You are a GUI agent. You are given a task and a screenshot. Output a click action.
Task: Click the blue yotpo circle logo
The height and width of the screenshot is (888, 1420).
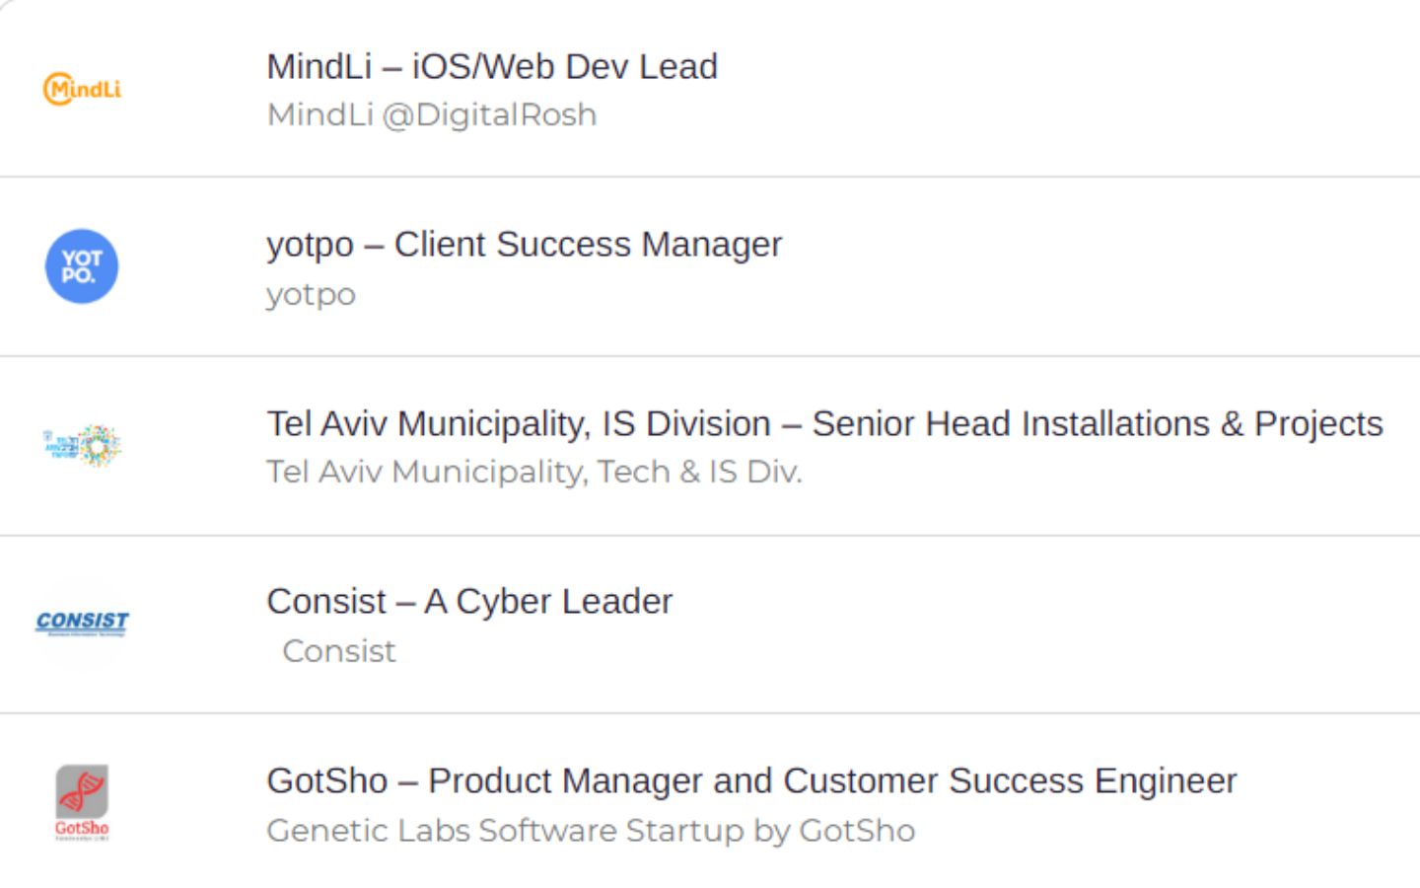tap(82, 266)
